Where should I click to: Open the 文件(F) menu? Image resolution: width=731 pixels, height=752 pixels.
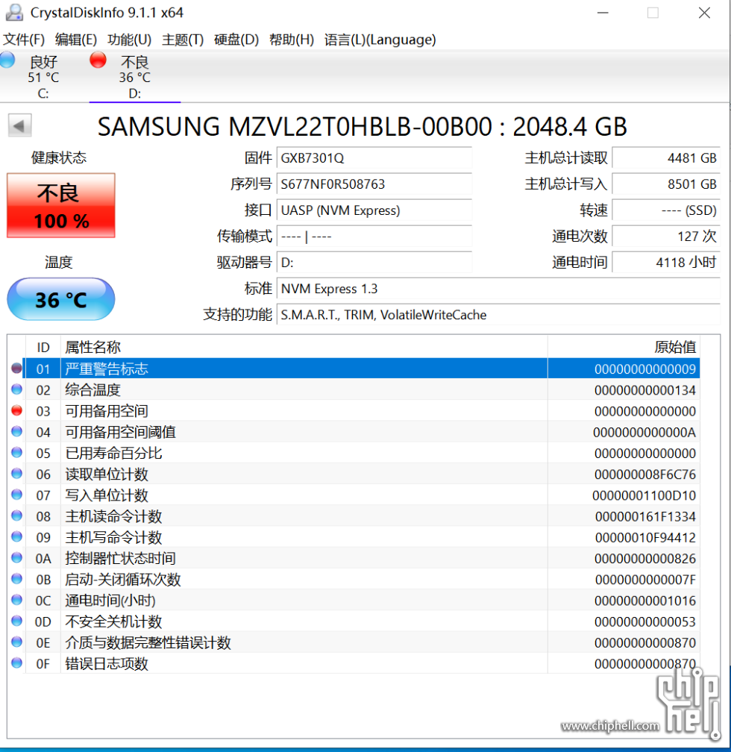[x=24, y=40]
